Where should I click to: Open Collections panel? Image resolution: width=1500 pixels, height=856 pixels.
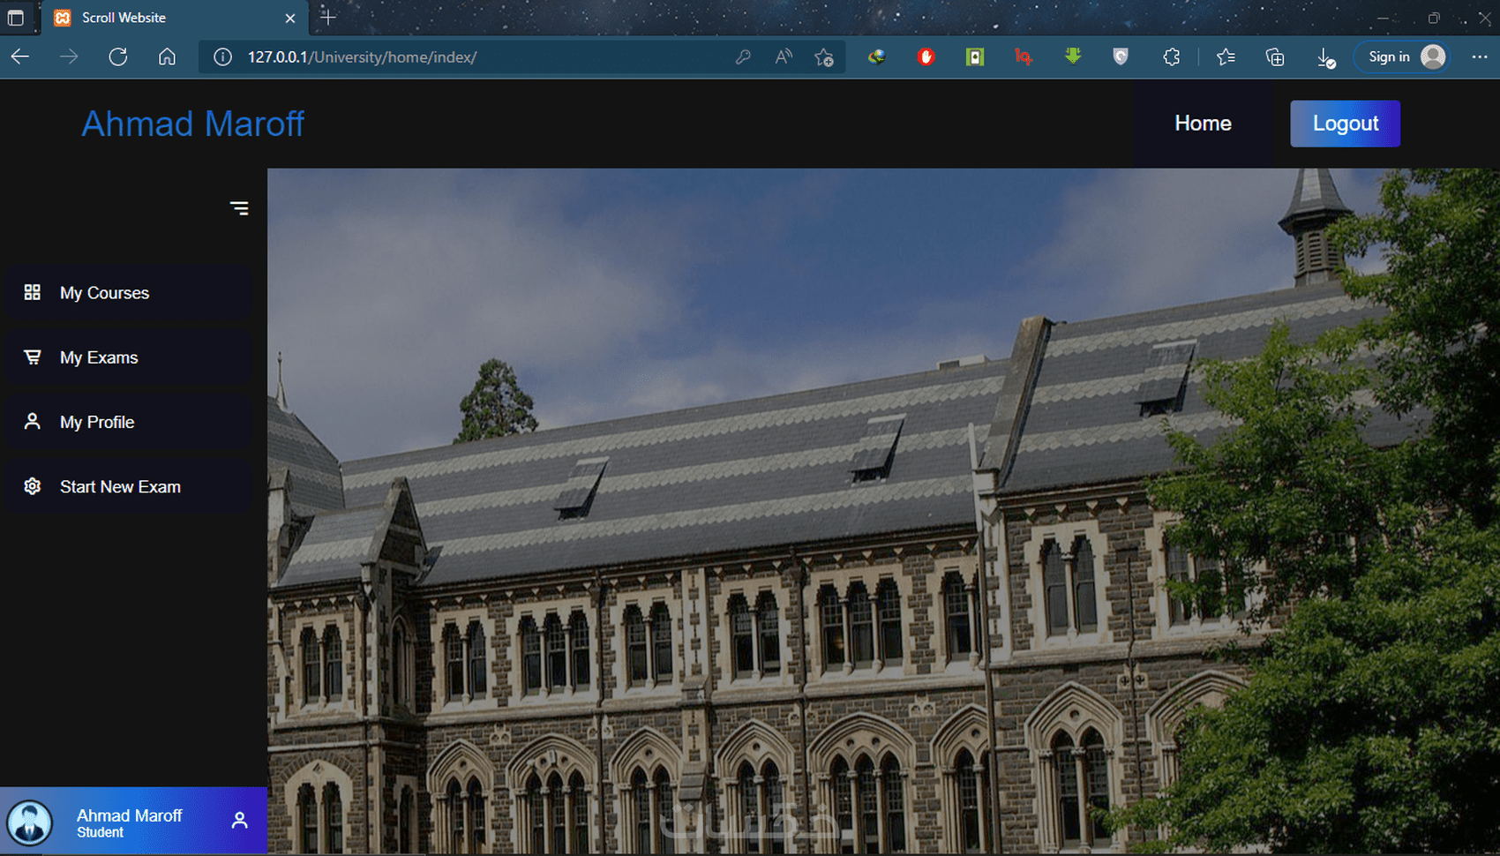coord(1275,57)
